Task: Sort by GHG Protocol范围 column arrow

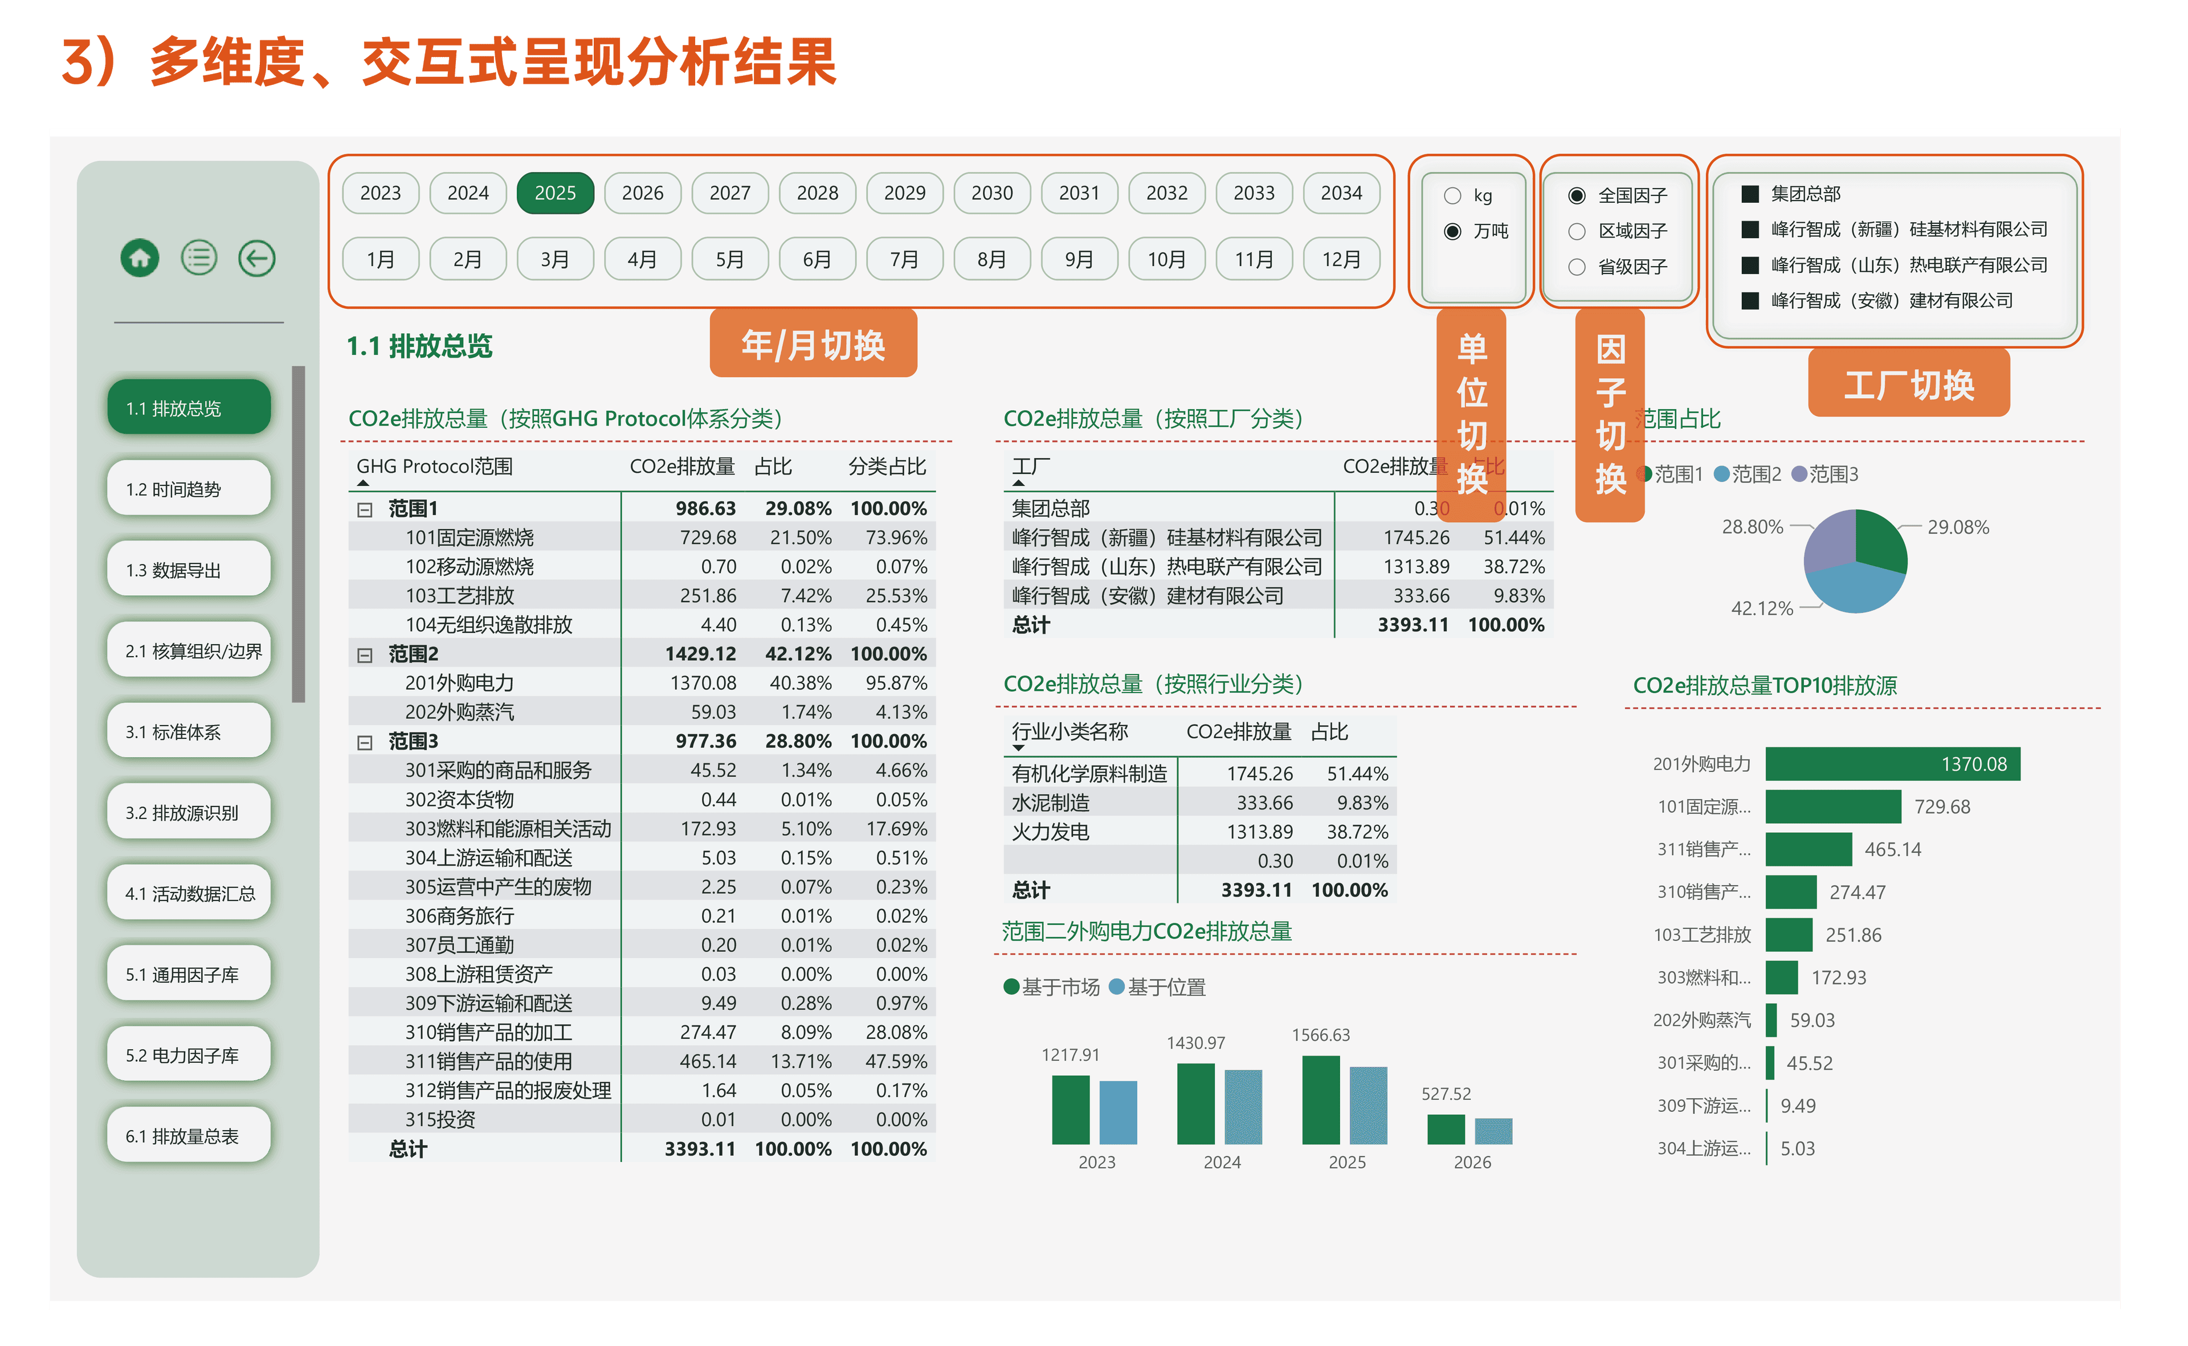Action: (x=362, y=484)
